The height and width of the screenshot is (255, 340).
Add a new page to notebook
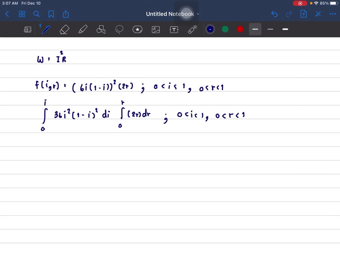(303, 14)
